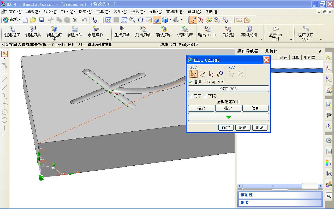The image size is (334, 209).
Task: Cancel the dialog with 取消
Action: (260, 127)
